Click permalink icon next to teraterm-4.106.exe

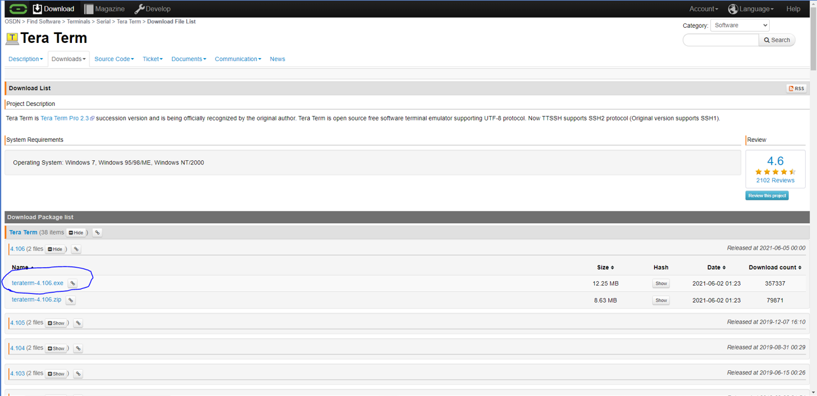[x=73, y=284]
